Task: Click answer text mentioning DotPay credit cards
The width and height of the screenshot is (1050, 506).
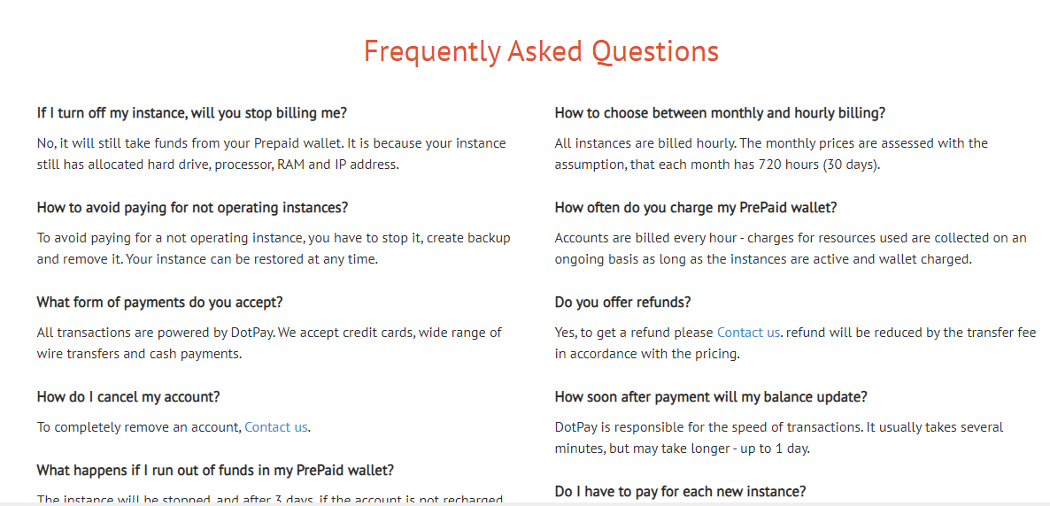Action: [x=269, y=342]
